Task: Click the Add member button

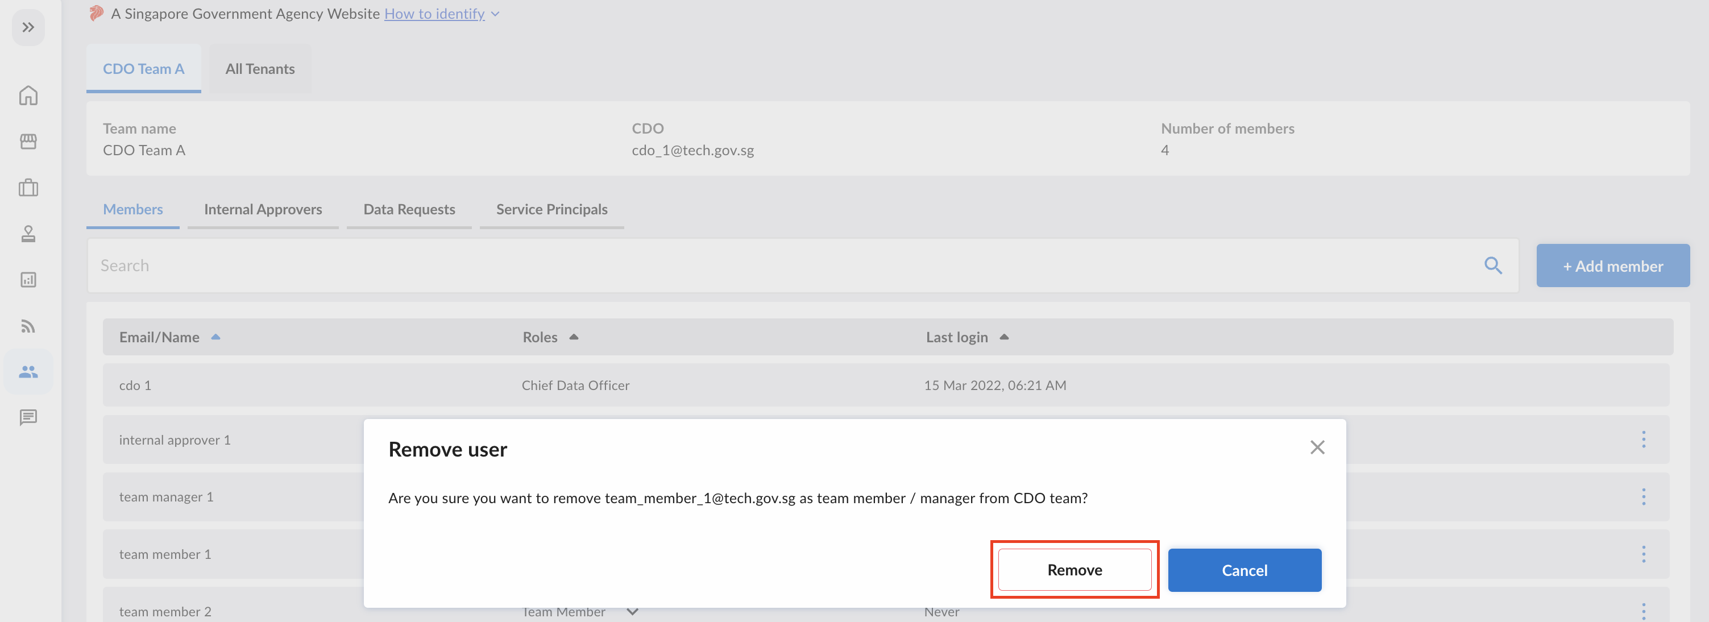Action: [x=1612, y=266]
